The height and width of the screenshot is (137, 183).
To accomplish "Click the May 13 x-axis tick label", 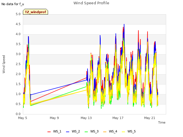I will pos(86,118).
